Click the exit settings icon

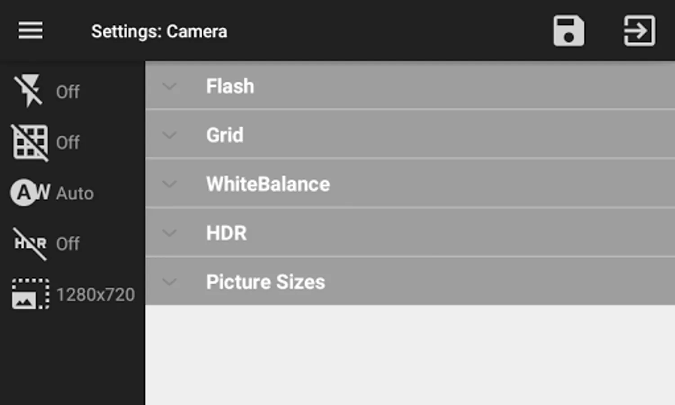639,31
